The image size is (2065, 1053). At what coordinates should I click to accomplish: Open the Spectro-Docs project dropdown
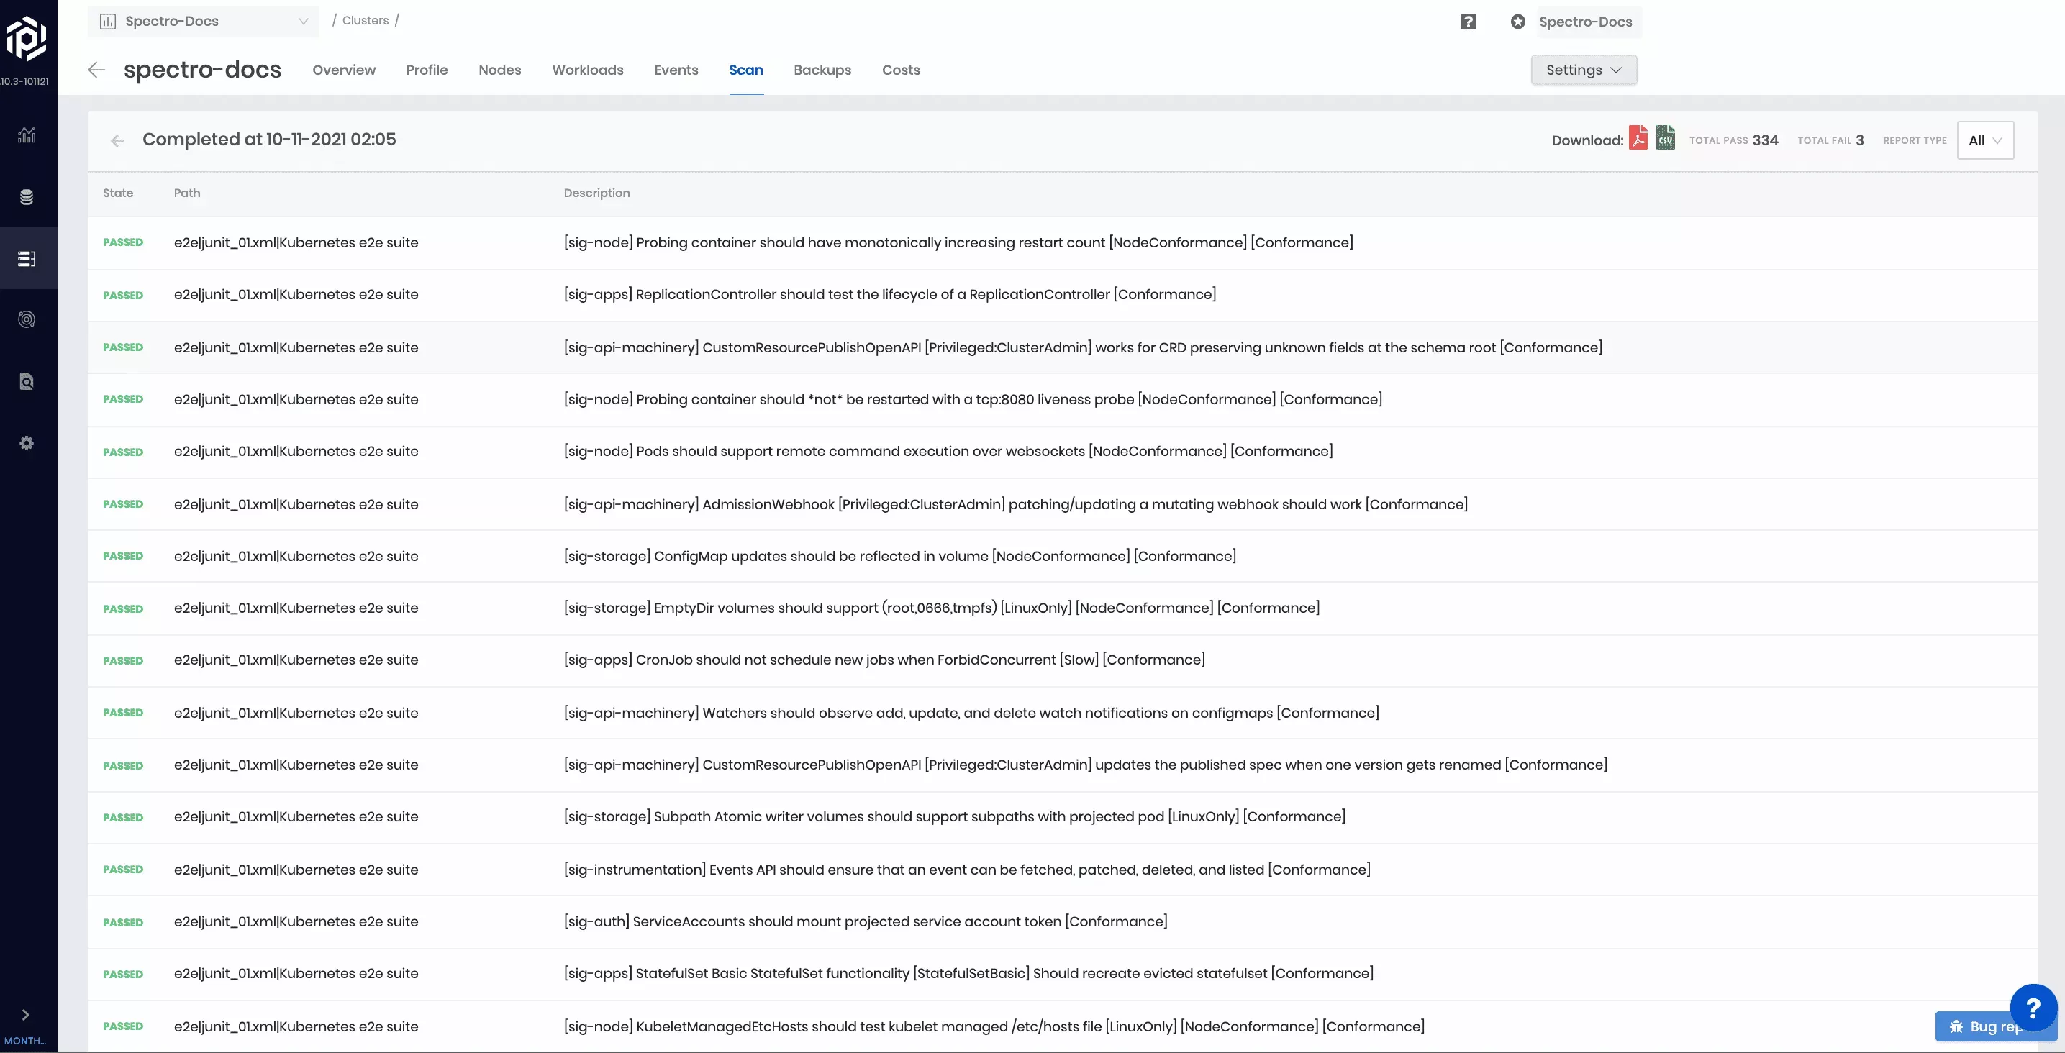(x=204, y=22)
